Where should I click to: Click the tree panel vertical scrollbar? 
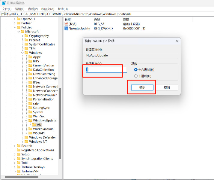(x=60, y=123)
